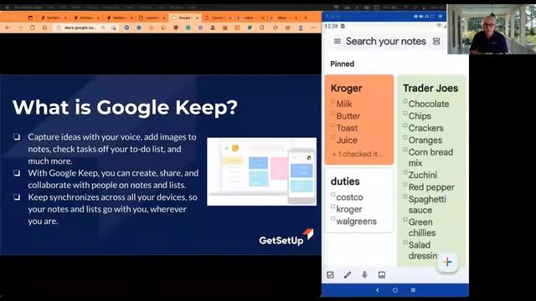Tick the kroger checkbox in duties
The width and height of the screenshot is (536, 301).
point(333,207)
